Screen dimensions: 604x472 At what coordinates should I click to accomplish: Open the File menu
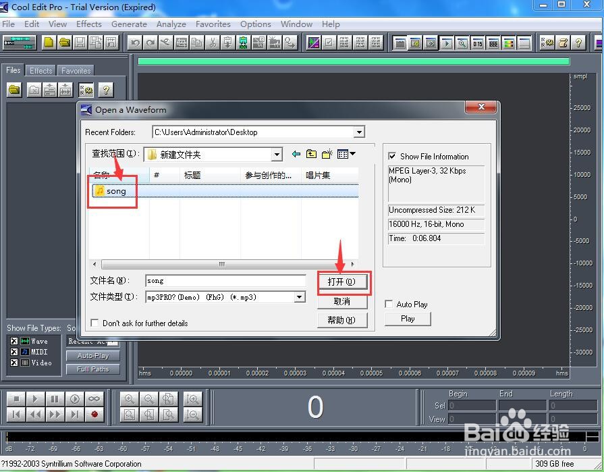[x=8, y=24]
